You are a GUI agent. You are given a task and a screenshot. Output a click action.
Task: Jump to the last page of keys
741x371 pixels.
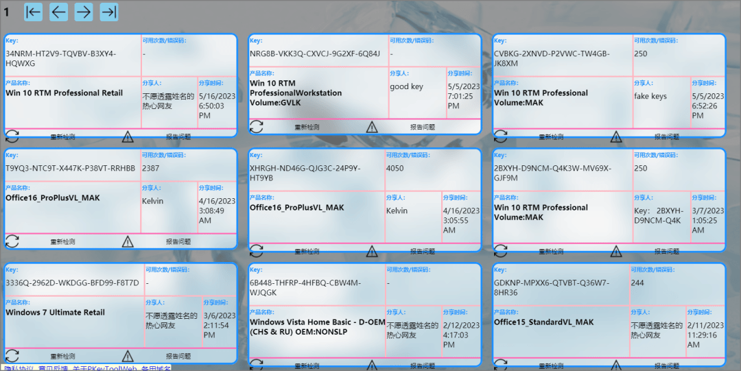[109, 12]
